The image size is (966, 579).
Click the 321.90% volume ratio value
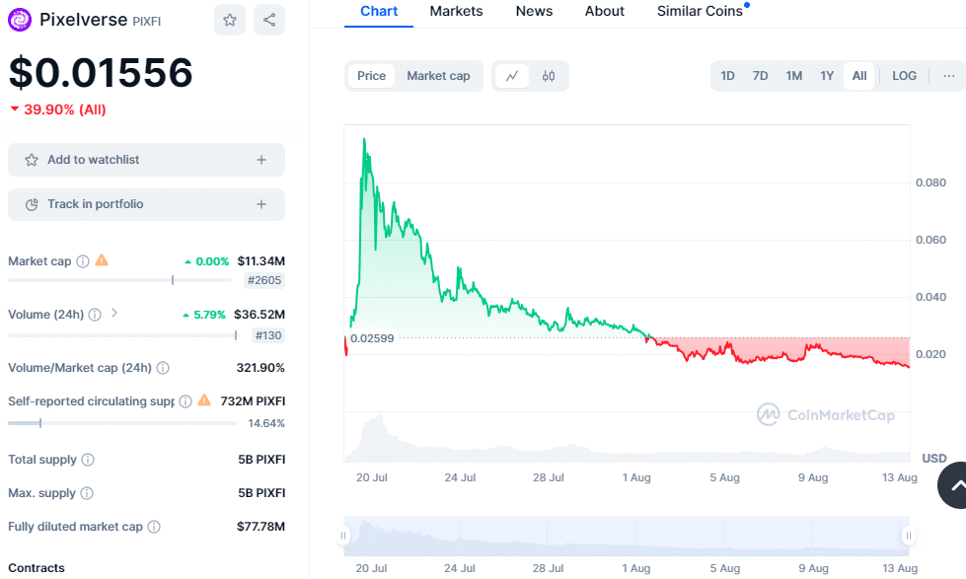tap(260, 368)
